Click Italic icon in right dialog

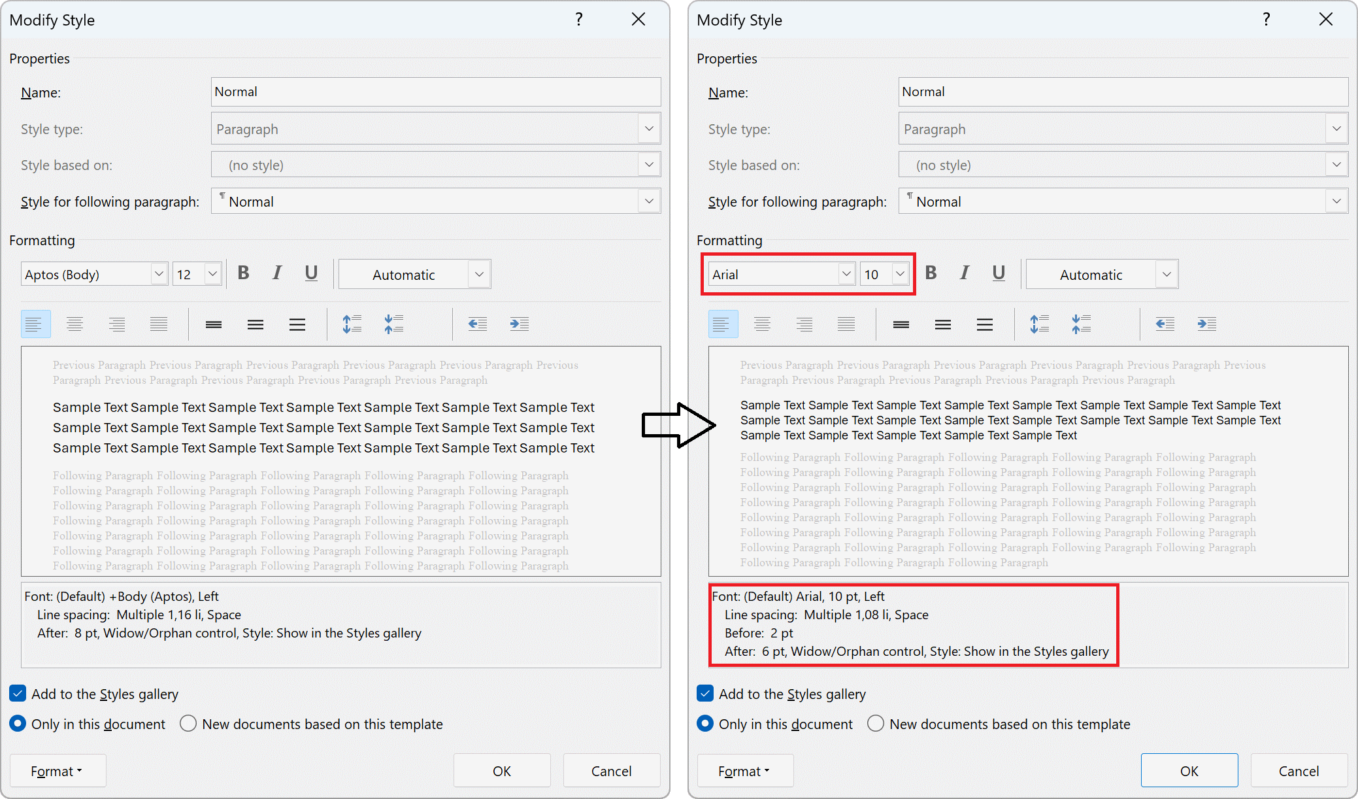click(x=965, y=273)
